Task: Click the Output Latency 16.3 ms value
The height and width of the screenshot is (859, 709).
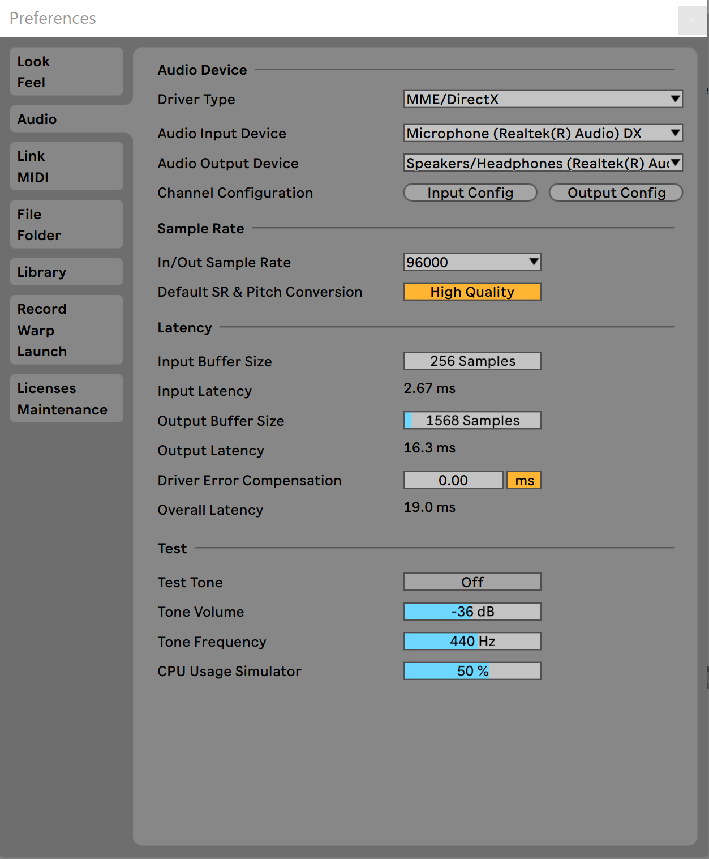Action: (429, 448)
